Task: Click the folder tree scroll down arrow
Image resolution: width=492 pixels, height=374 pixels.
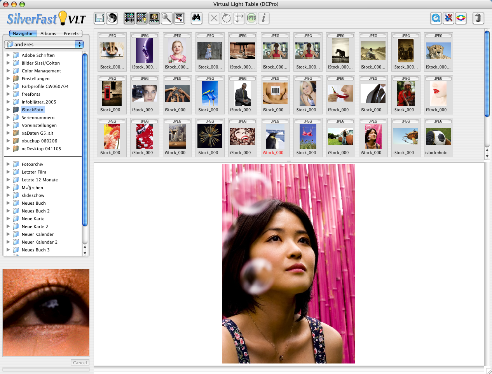Action: 85,253
